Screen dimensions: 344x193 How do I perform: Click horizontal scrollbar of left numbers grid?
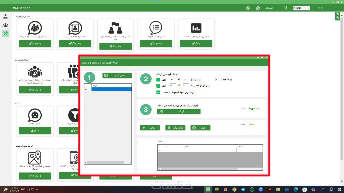point(108,163)
